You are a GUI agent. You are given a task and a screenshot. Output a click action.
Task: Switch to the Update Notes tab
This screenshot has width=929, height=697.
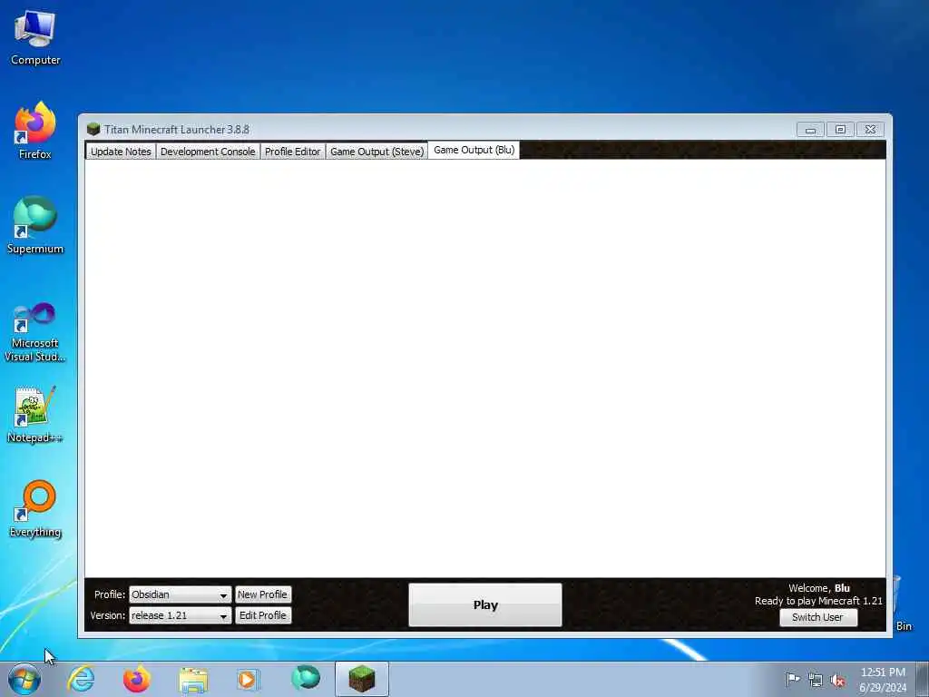coord(121,152)
